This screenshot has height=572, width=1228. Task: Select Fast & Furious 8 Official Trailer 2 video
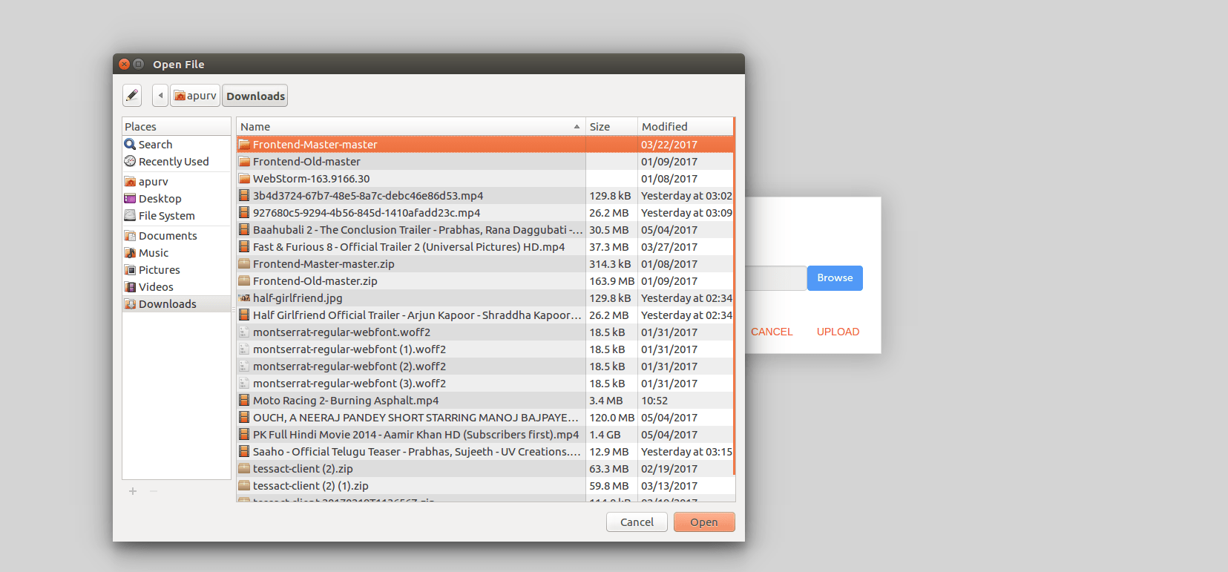tap(485, 247)
